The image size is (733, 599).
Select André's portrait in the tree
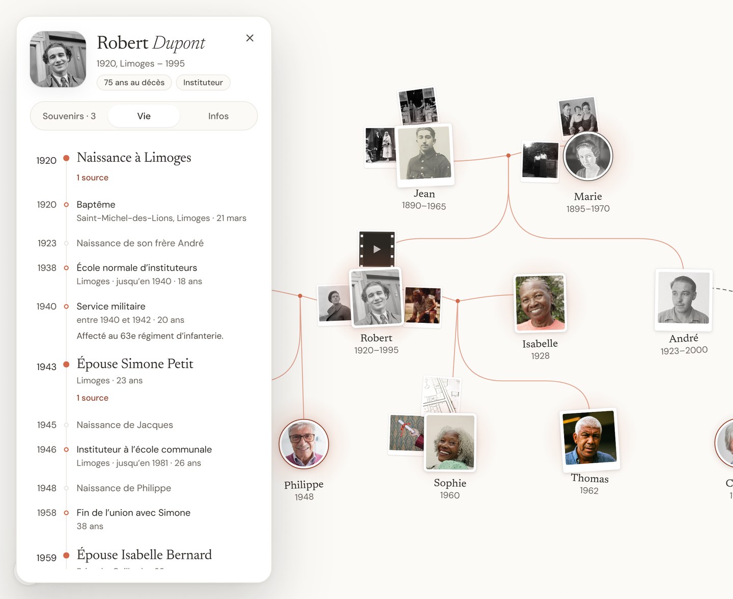[x=684, y=299]
